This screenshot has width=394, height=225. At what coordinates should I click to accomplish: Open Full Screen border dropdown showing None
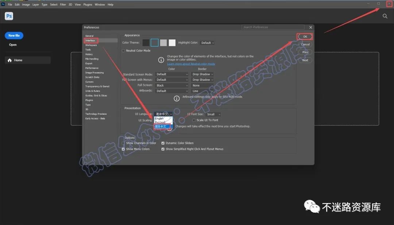[x=202, y=85]
